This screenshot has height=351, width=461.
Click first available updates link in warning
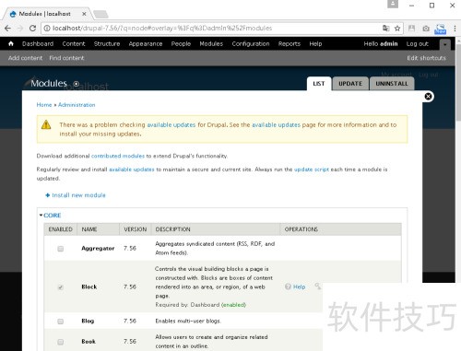(x=171, y=124)
